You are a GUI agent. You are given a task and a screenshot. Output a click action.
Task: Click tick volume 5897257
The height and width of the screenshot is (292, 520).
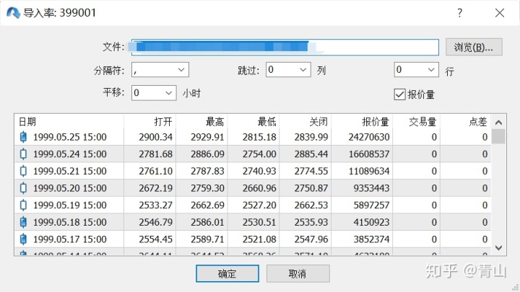click(x=371, y=205)
